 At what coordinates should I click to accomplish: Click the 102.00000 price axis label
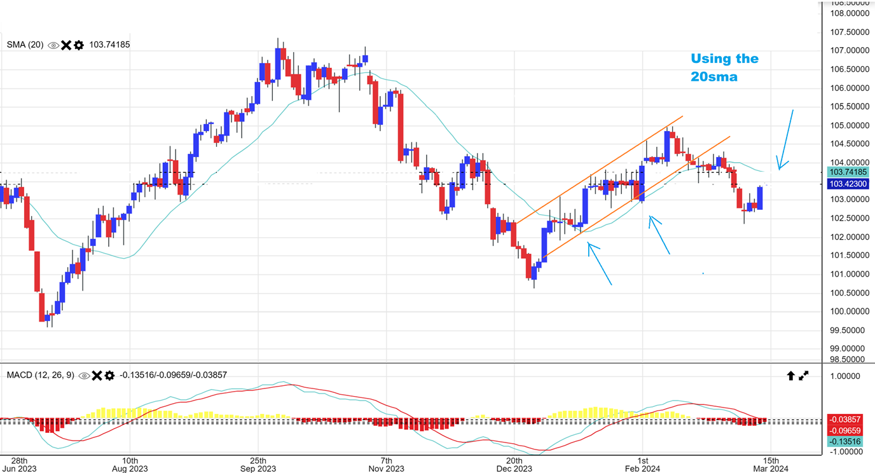point(851,236)
